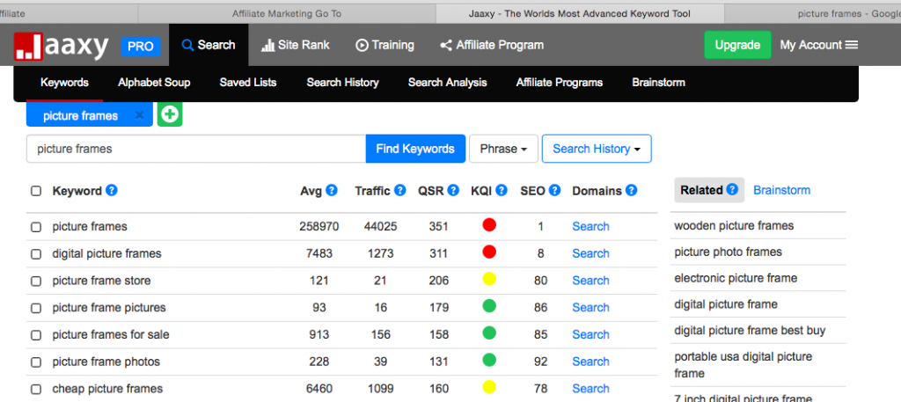Check the 'picture frames for sale' row
The width and height of the screenshot is (901, 402).
click(35, 335)
